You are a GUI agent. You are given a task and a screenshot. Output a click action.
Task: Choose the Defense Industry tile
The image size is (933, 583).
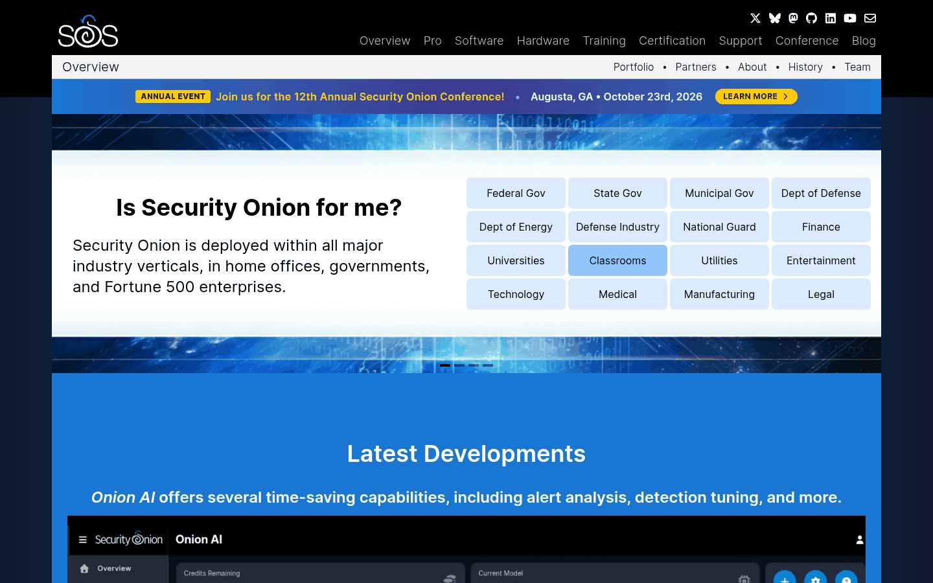[617, 227]
